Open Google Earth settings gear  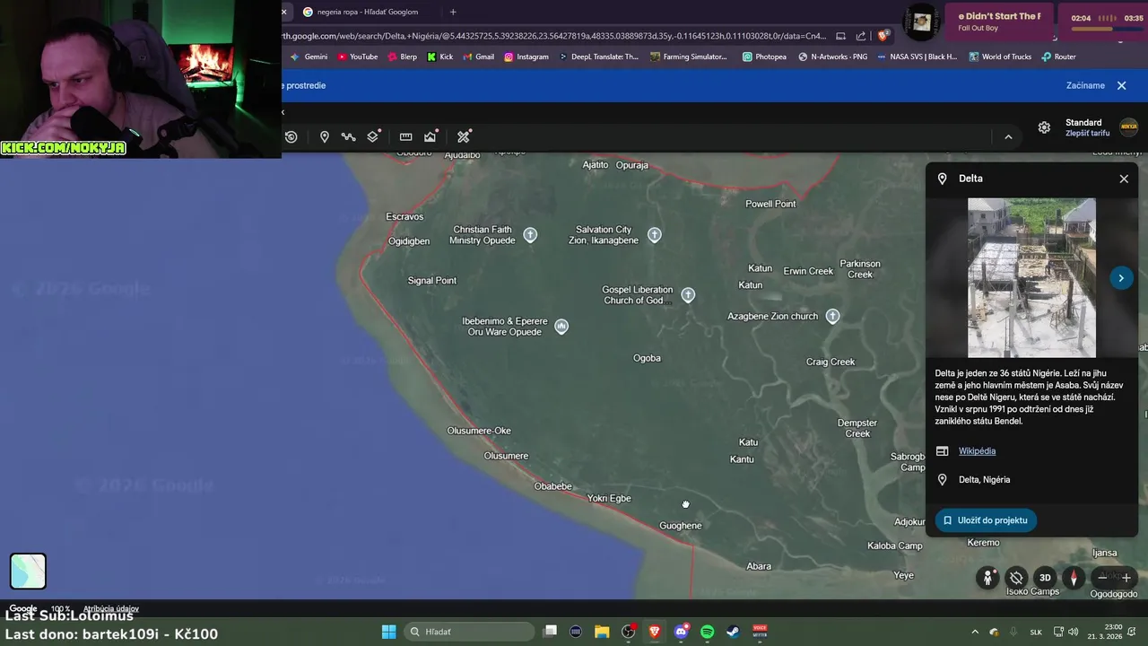point(1044,127)
